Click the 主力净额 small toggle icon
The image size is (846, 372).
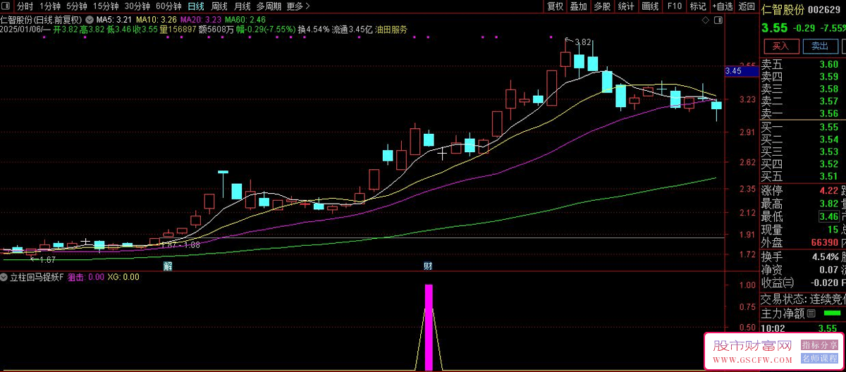(x=811, y=314)
